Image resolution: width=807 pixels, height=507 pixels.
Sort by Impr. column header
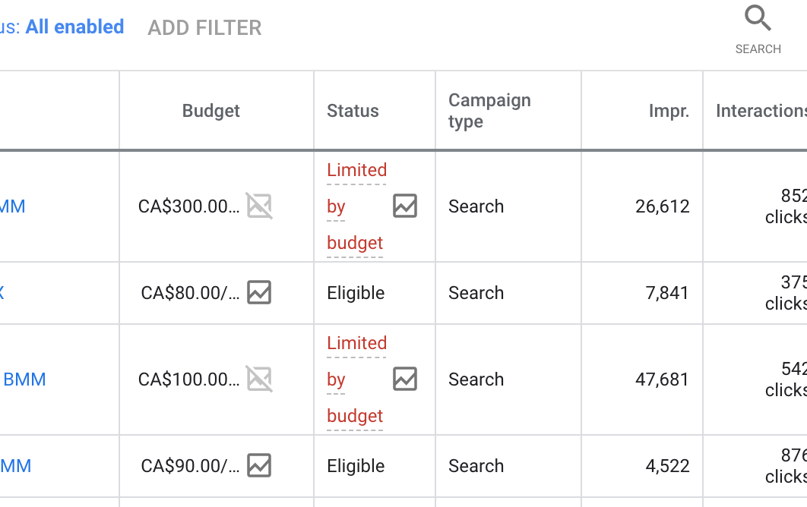[669, 111]
